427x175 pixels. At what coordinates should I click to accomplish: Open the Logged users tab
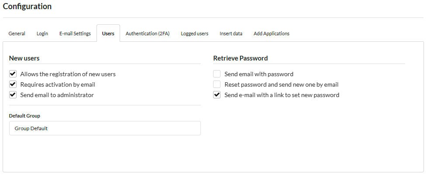tap(195, 34)
